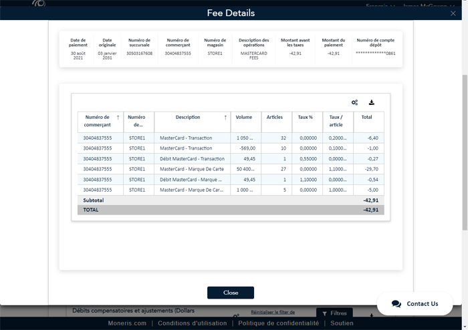Click the Articles column header
The image size is (468, 330).
coord(277,122)
